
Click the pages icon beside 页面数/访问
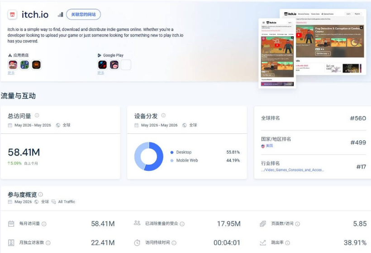click(x=263, y=224)
